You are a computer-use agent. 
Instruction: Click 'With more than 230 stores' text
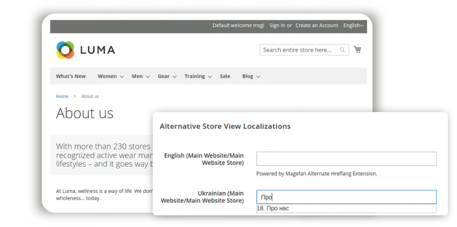click(x=103, y=146)
